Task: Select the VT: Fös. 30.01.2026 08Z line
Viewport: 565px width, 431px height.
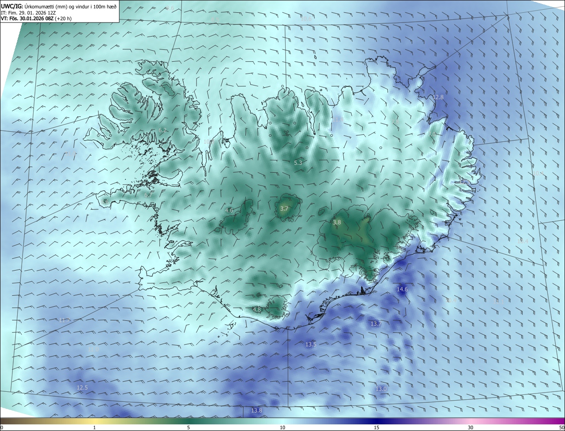Action: pyautogui.click(x=36, y=19)
